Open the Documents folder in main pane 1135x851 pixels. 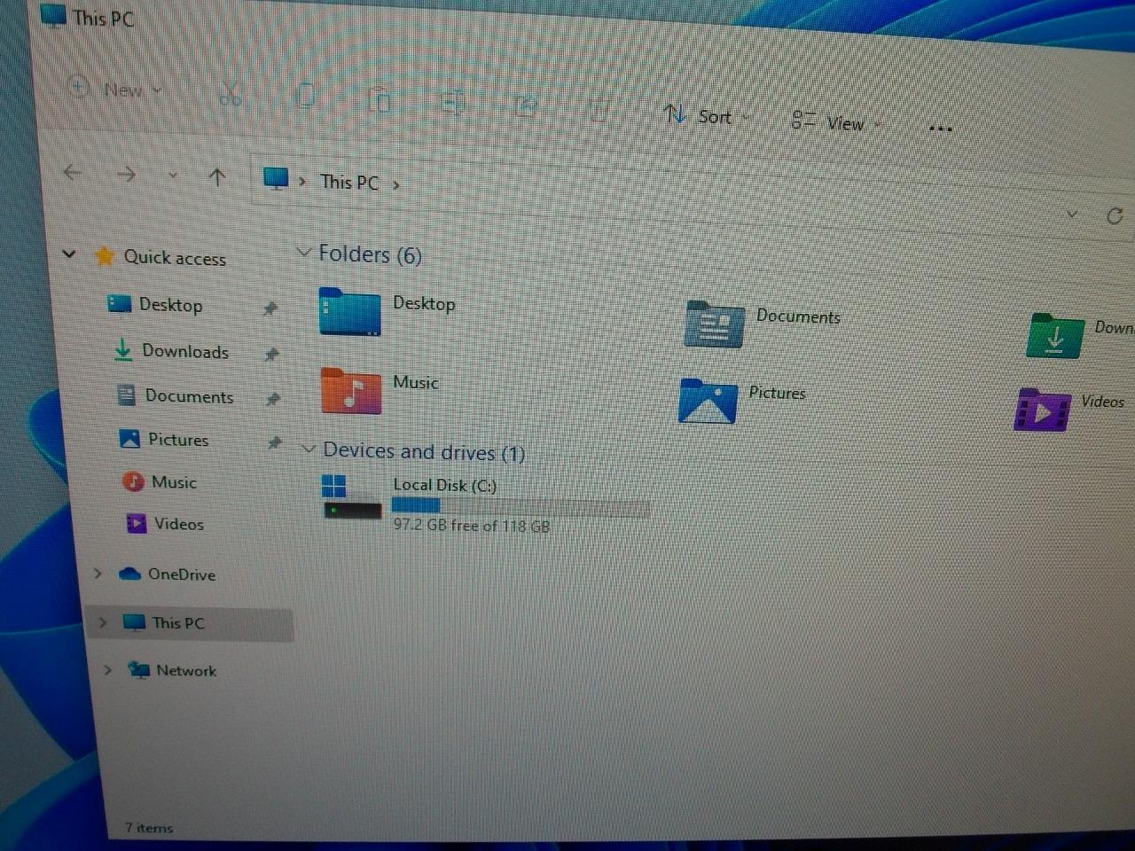click(714, 324)
